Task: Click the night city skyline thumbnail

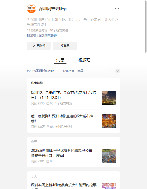Action: pos(109,98)
